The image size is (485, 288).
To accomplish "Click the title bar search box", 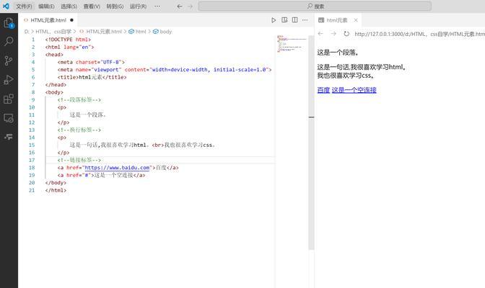I will (315, 6).
